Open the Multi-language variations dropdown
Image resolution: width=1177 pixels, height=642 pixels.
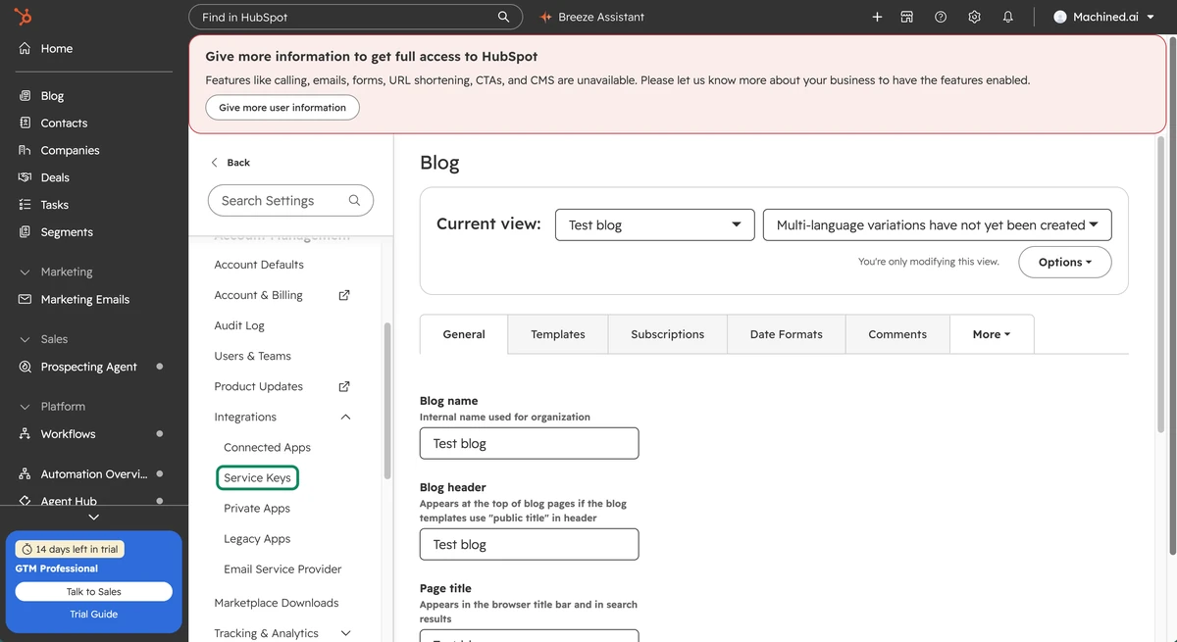pyautogui.click(x=938, y=224)
